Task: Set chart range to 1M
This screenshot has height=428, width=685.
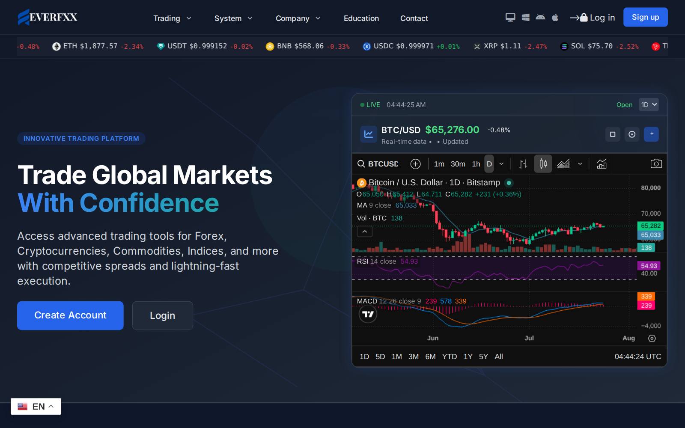Action: (397, 357)
